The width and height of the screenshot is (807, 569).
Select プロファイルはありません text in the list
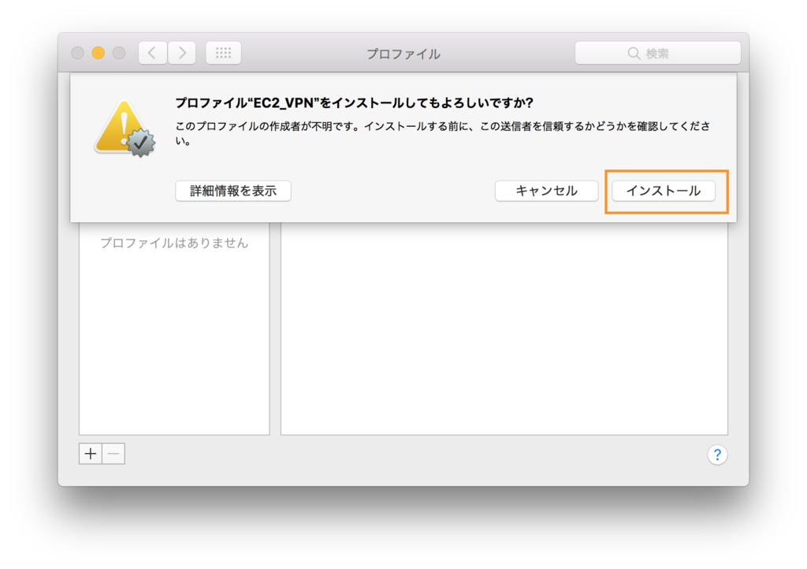click(x=174, y=243)
